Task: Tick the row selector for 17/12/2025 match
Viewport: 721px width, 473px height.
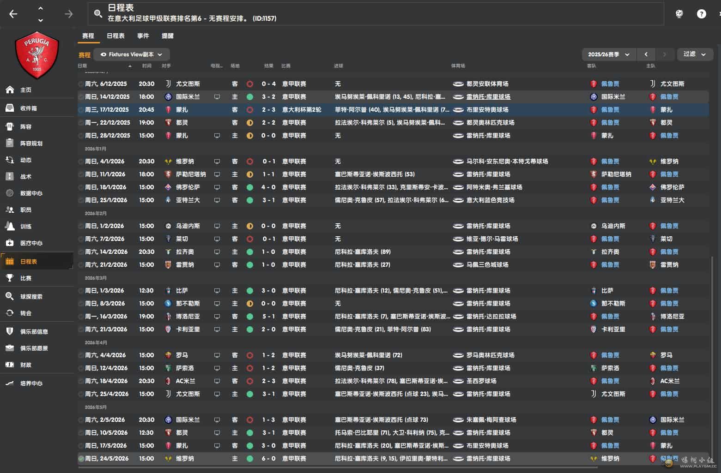Action: [81, 110]
